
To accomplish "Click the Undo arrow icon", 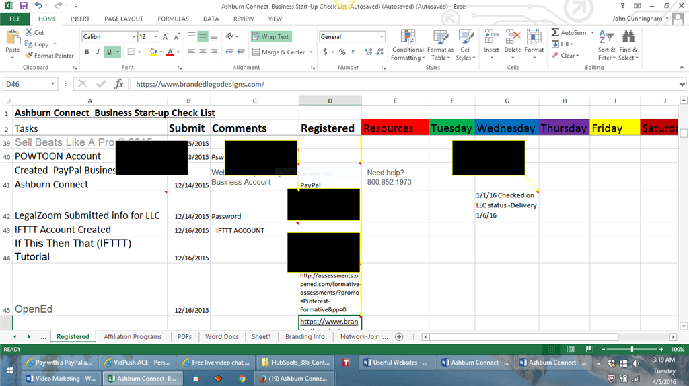I will [38, 5].
